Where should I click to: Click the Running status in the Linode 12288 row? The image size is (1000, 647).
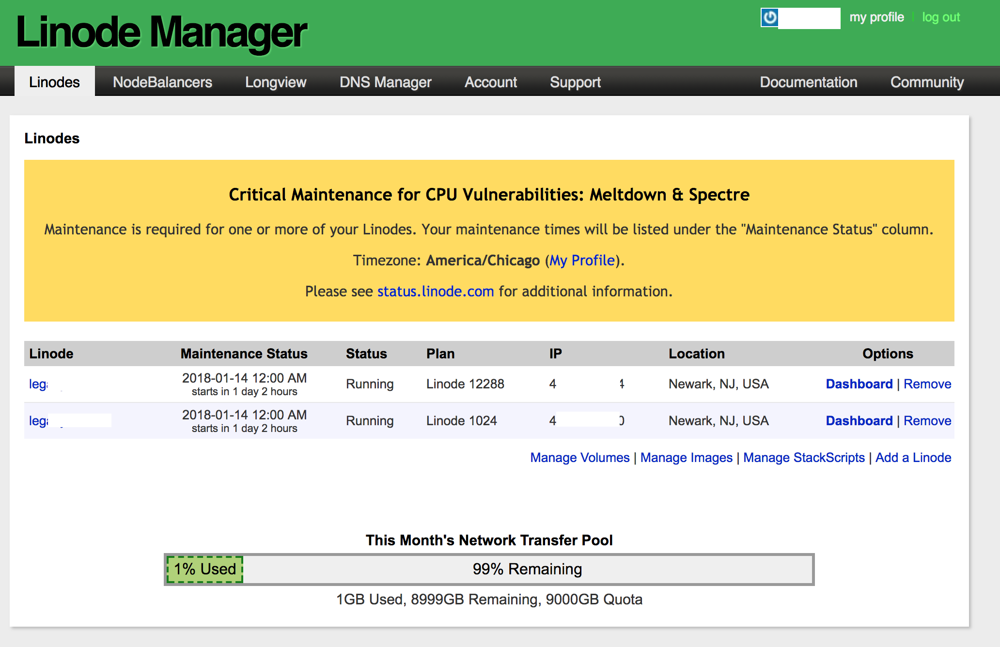pyautogui.click(x=370, y=384)
